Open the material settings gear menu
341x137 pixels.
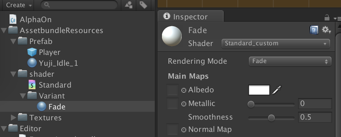[326, 30]
